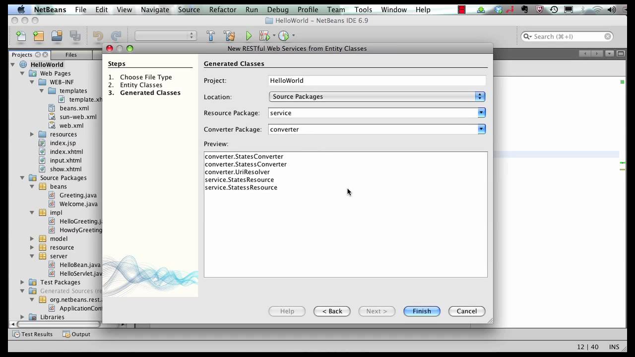Expand the Test Packages node
Image resolution: width=635 pixels, height=357 pixels.
point(22,282)
